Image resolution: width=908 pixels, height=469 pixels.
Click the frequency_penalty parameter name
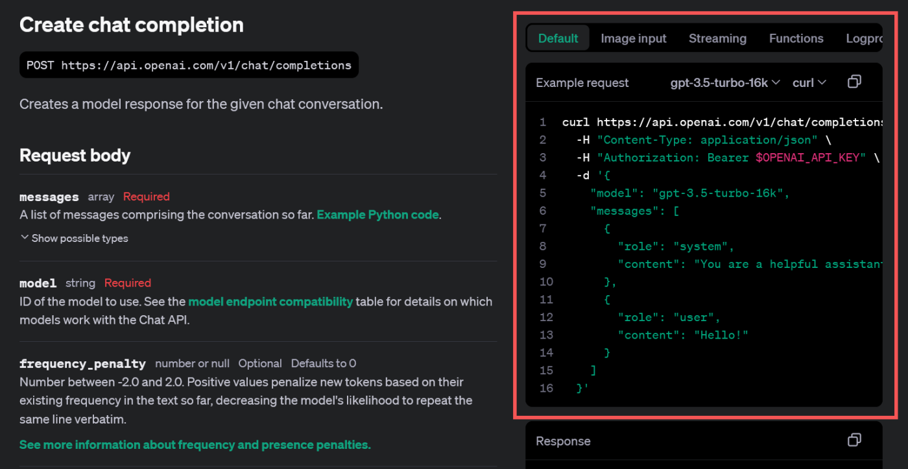pos(82,364)
